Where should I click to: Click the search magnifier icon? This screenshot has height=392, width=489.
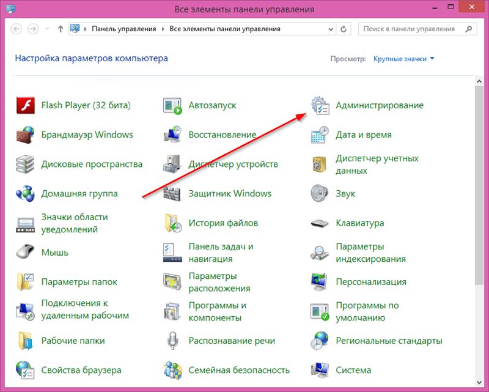[468, 29]
